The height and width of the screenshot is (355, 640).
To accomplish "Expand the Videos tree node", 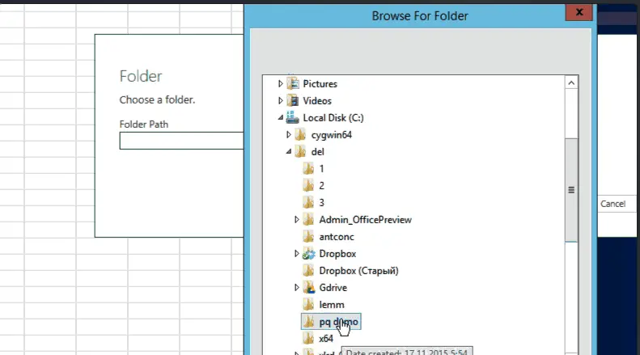I will point(281,101).
